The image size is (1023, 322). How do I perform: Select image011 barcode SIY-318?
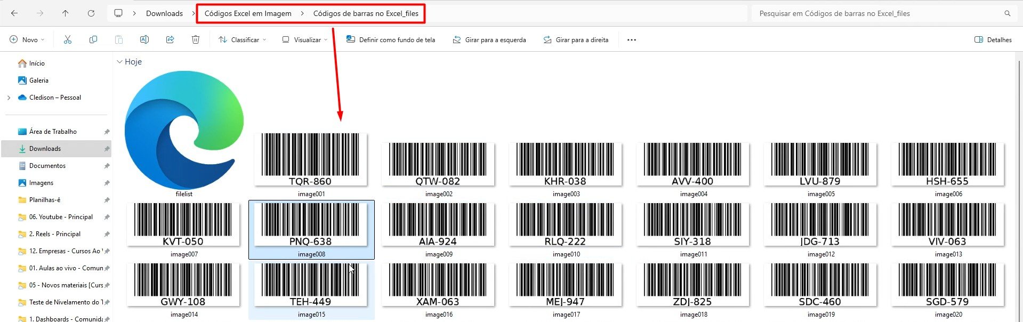coord(693,229)
